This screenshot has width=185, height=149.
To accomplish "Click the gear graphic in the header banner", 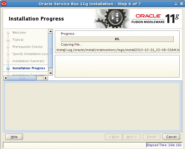I will pos(112,19).
